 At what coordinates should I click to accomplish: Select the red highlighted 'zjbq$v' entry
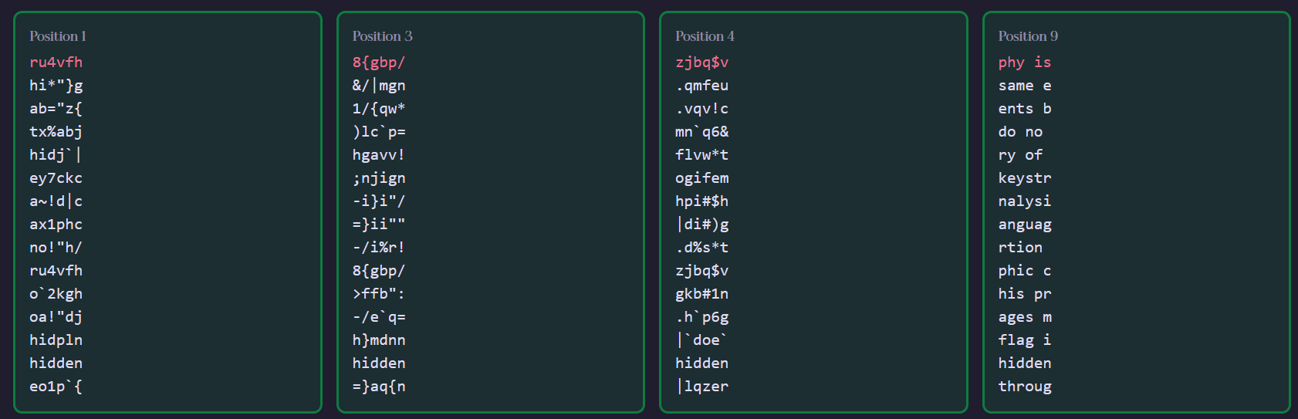701,63
